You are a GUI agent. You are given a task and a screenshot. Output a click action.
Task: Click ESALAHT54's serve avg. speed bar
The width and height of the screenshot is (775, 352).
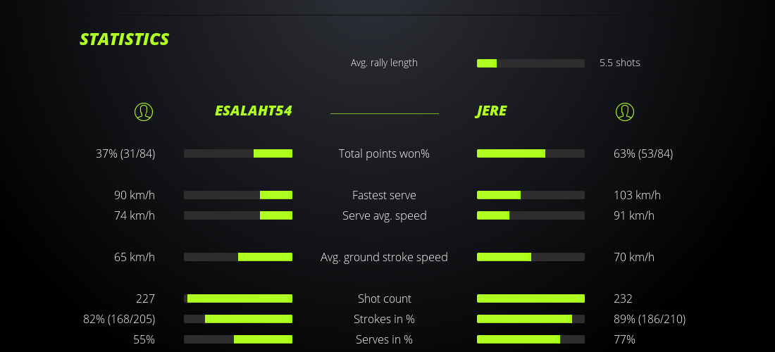point(238,215)
